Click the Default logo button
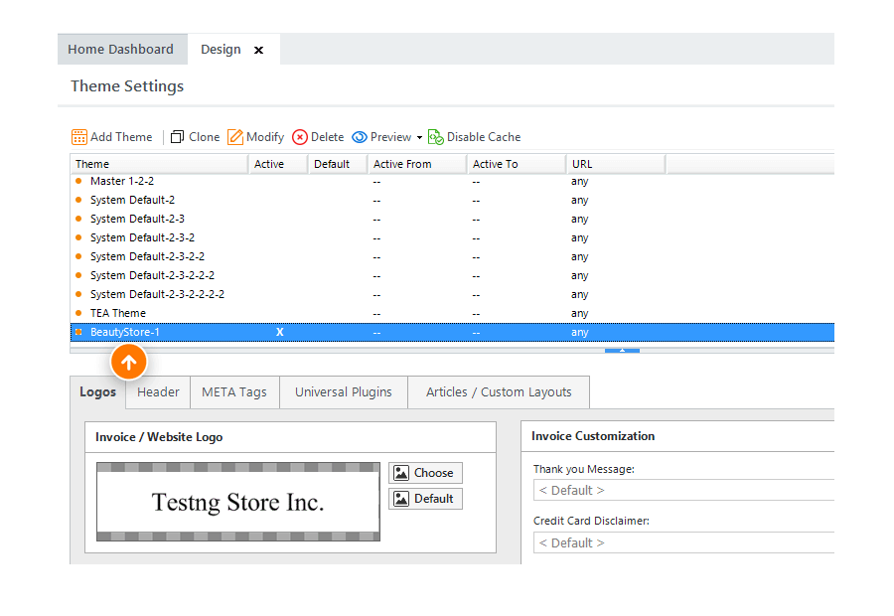Viewport: 894px width, 616px height. pos(425,499)
